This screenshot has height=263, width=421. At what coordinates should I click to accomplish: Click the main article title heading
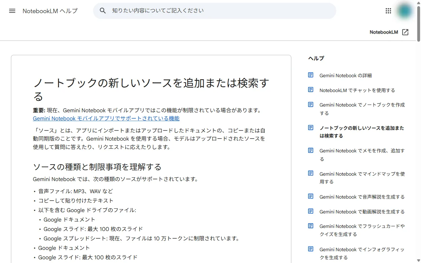[151, 90]
